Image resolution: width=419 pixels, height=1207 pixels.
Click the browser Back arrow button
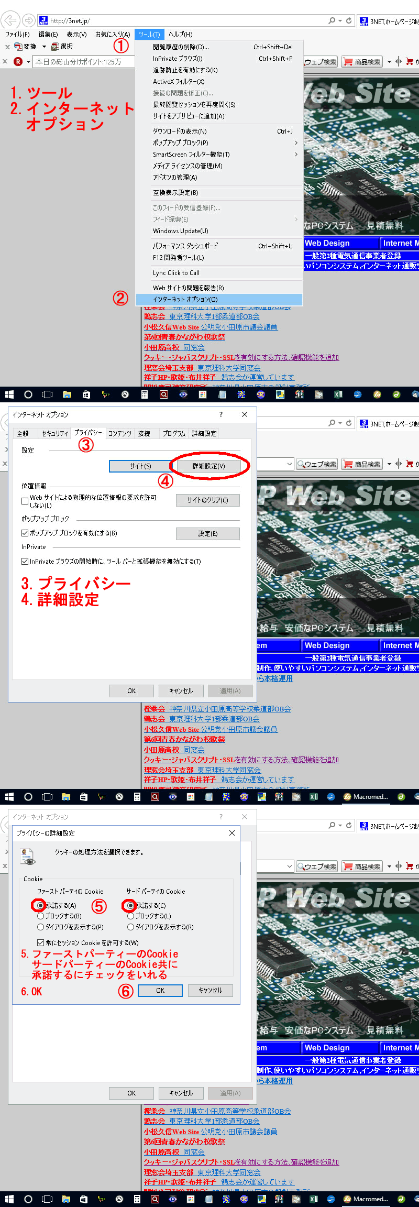[9, 20]
